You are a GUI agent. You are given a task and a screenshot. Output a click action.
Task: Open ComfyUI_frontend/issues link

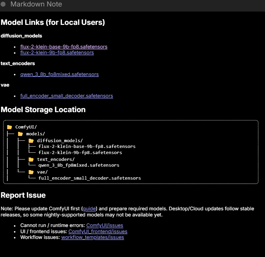pos(98,231)
